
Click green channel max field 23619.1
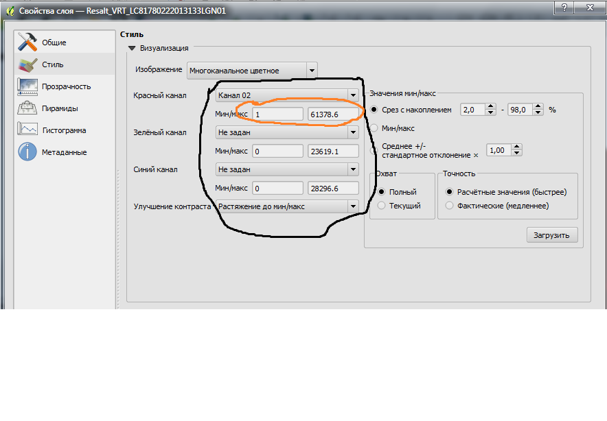tap(333, 152)
